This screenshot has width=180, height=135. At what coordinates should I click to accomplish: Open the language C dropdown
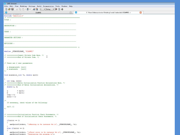click(x=43, y=9)
